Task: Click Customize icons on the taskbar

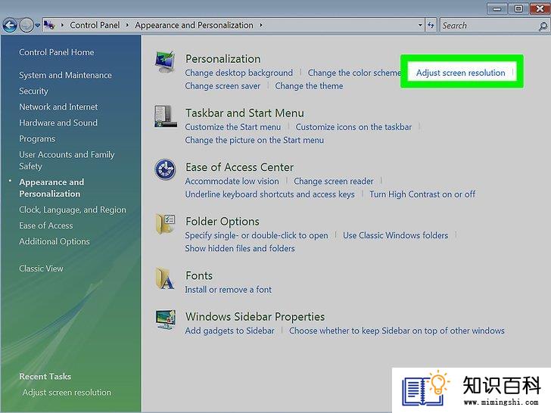Action: pos(353,127)
